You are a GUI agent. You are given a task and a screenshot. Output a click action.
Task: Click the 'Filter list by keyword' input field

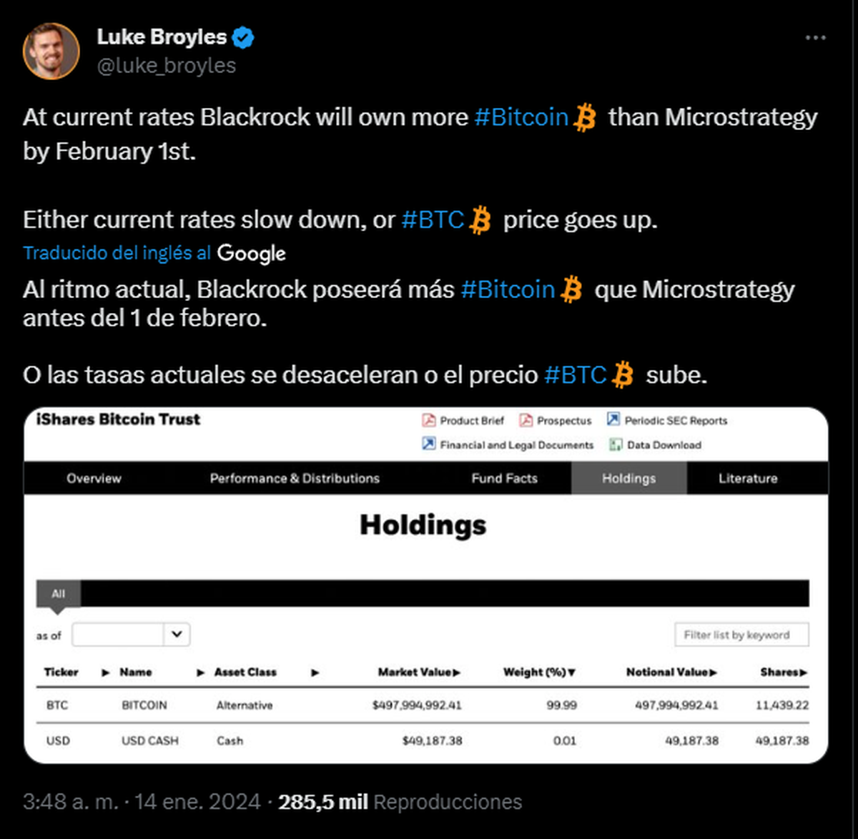point(741,635)
